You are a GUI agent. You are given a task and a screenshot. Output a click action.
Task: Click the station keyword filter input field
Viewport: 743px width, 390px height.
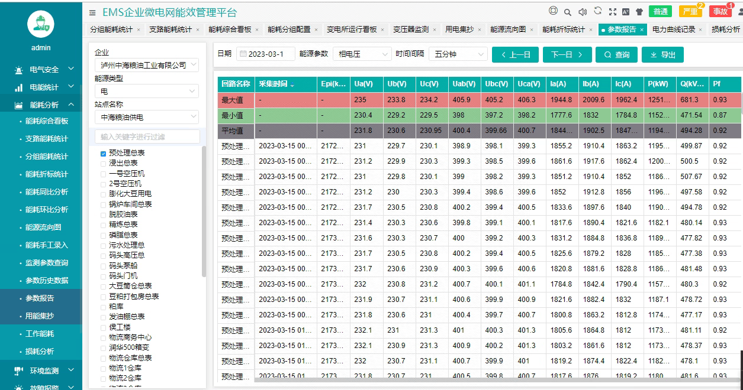coord(147,137)
